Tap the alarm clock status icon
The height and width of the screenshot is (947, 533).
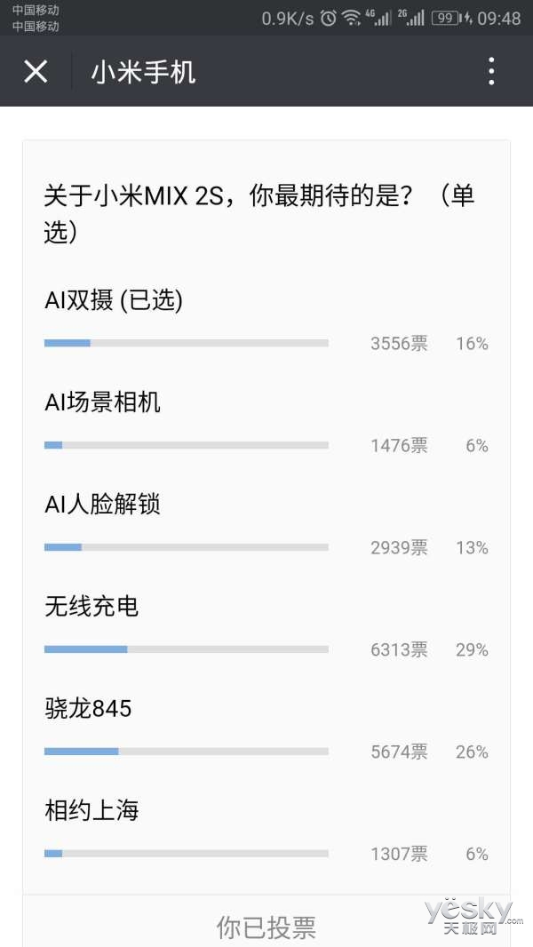click(x=329, y=18)
